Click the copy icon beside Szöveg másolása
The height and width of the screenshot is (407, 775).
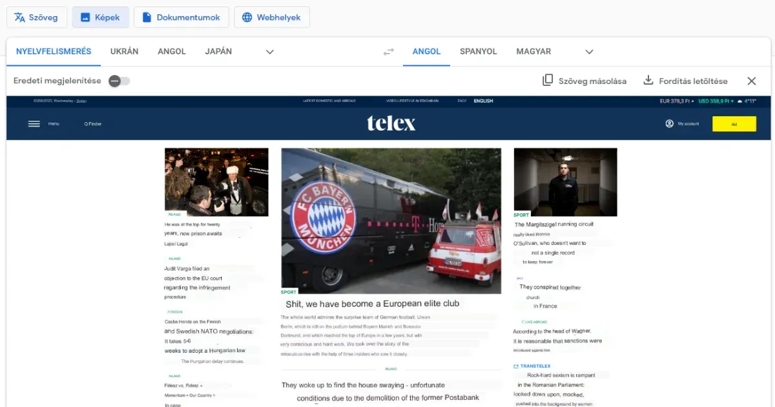click(x=548, y=81)
